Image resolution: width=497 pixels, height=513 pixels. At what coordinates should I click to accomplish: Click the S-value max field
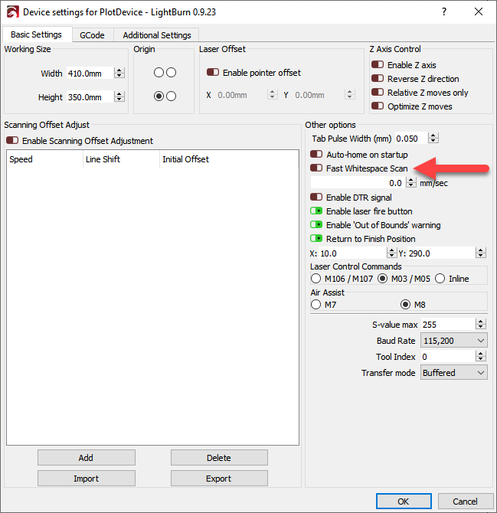coord(448,324)
